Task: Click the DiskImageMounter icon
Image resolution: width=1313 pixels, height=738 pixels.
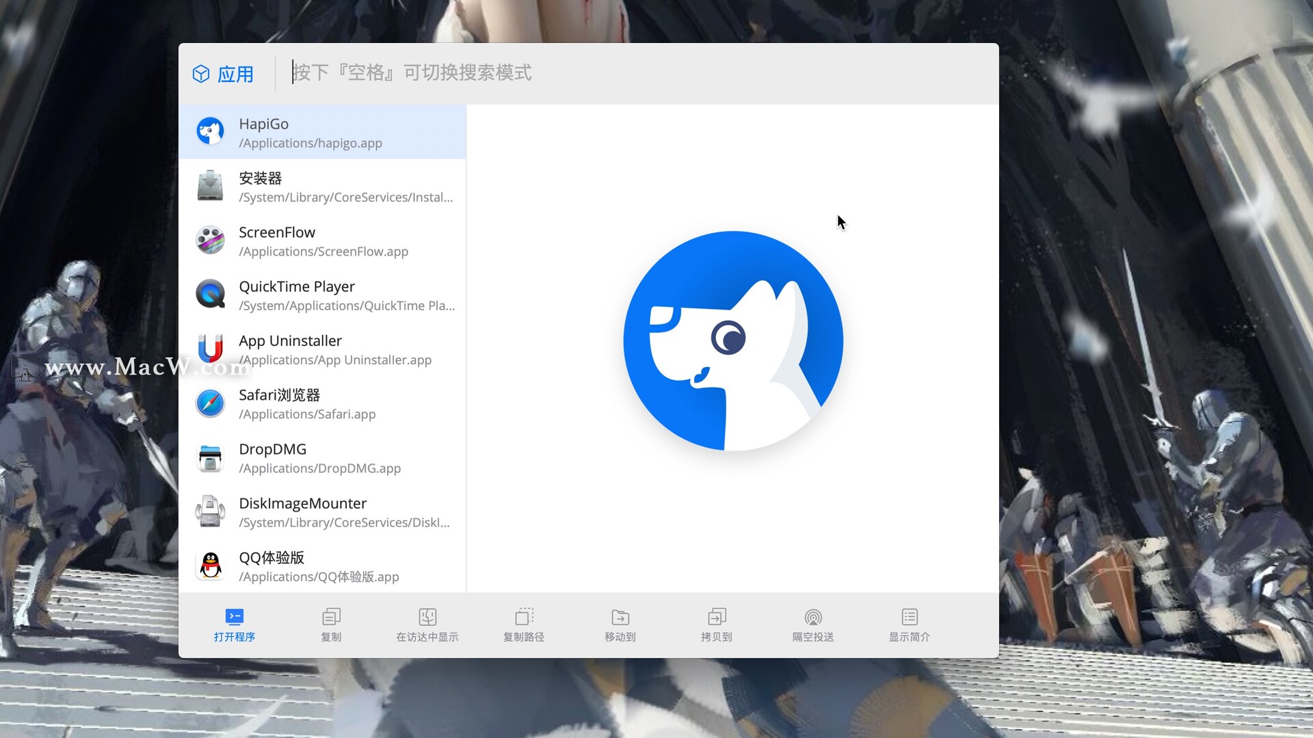Action: click(210, 510)
